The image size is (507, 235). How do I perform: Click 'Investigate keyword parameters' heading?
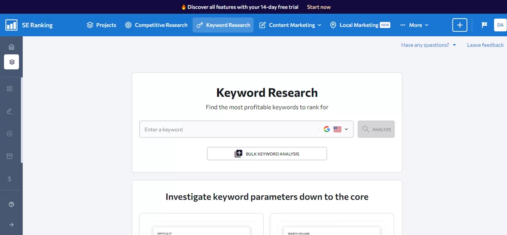pyautogui.click(x=267, y=197)
